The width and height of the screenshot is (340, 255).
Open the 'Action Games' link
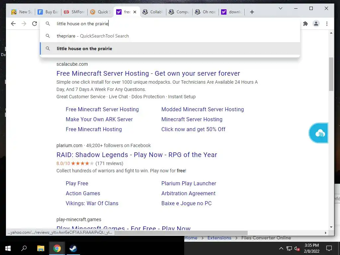(83, 194)
